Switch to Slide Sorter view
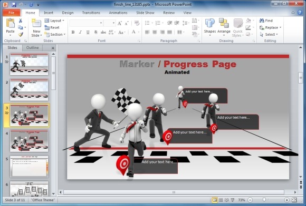This screenshot has height=206, width=306. point(221,200)
